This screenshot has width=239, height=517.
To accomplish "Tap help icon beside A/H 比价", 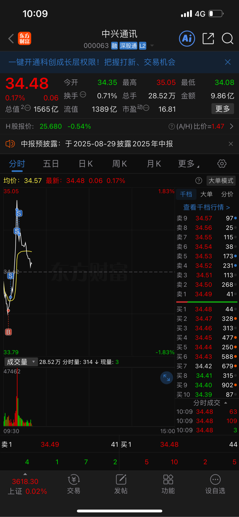I will [171, 126].
